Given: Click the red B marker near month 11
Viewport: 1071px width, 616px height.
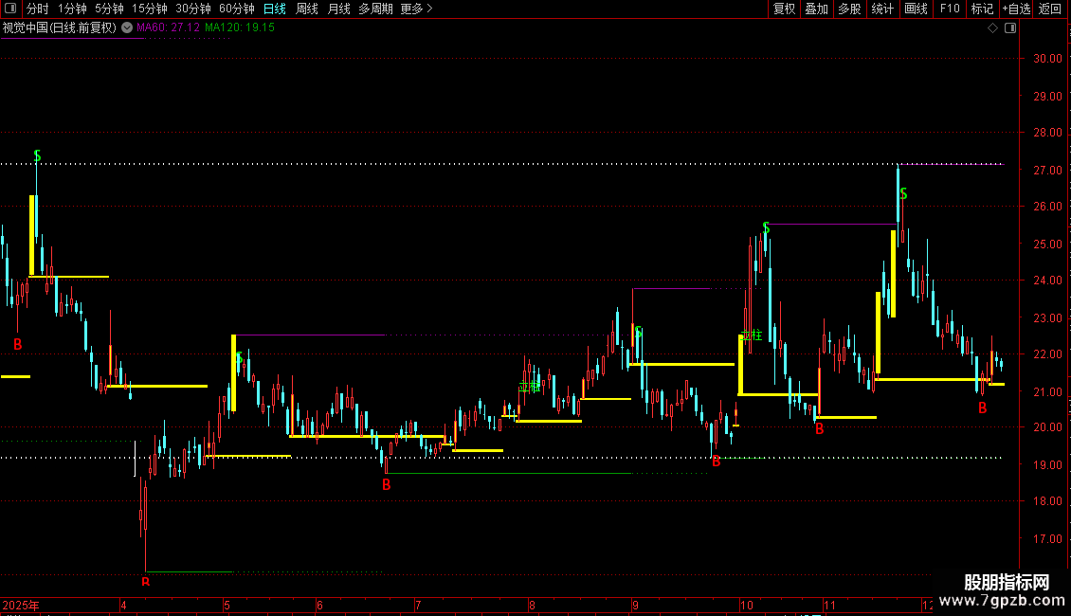Looking at the screenshot, I should tap(819, 429).
